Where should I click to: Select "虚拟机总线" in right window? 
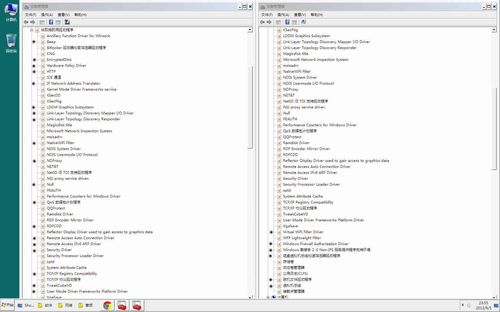[x=292, y=286]
